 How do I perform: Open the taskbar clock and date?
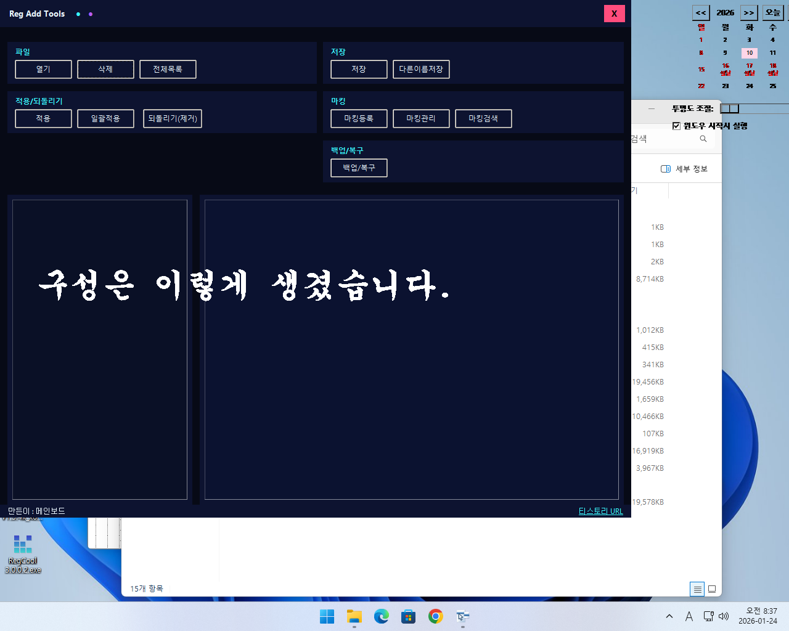(759, 616)
